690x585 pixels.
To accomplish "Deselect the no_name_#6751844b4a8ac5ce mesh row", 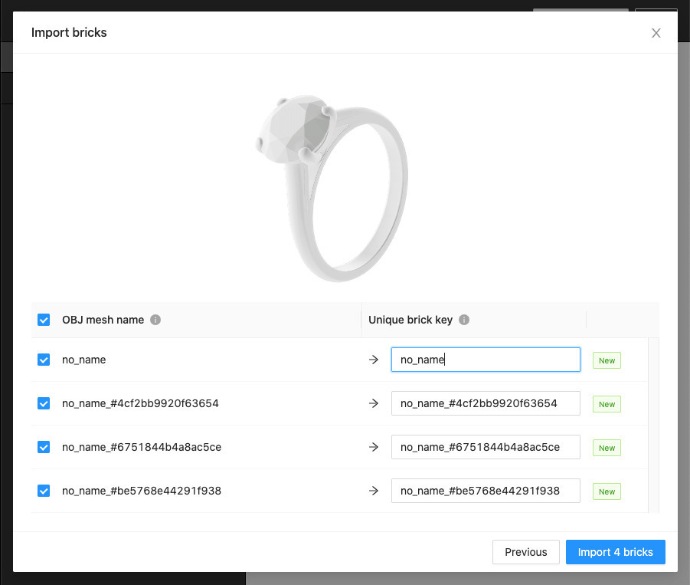I will click(x=44, y=447).
